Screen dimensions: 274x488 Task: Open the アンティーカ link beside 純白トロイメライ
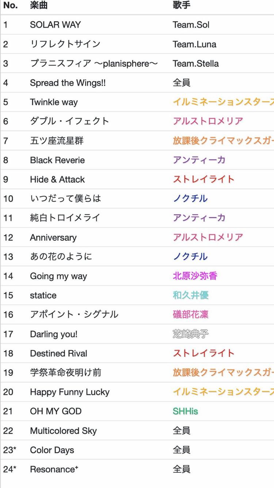click(x=199, y=218)
